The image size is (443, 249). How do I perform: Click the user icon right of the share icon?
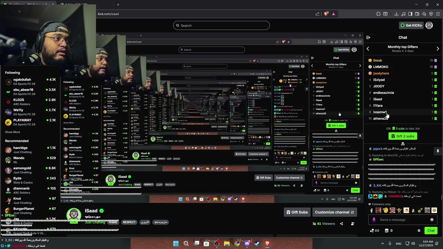pyautogui.click(x=352, y=224)
